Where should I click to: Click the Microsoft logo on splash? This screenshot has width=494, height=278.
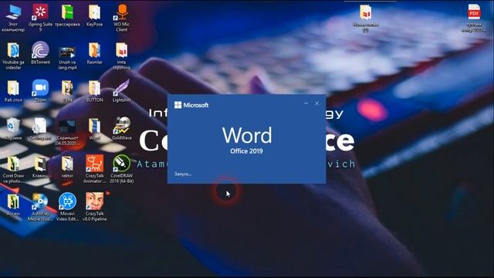pos(191,105)
